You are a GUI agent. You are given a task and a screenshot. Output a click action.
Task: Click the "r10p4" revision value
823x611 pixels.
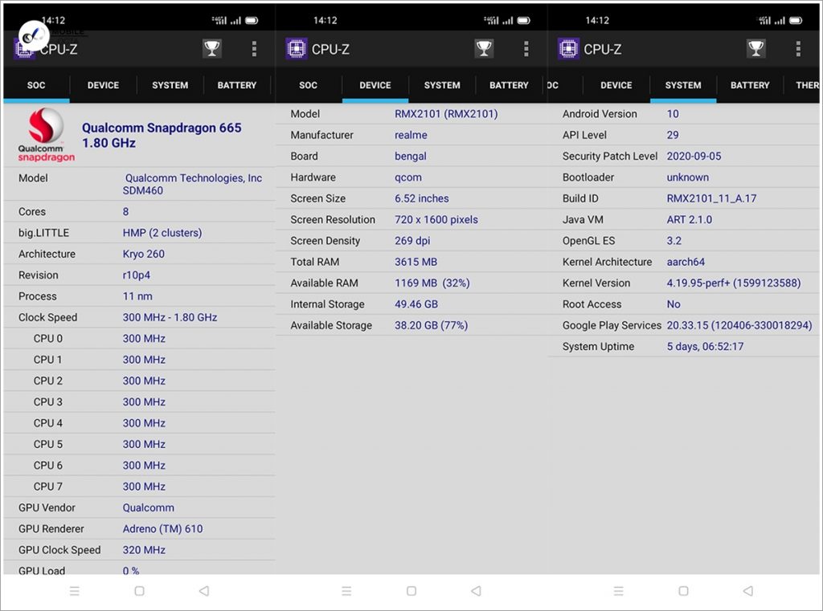(137, 275)
